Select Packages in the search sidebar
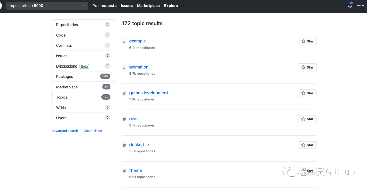The width and height of the screenshot is (367, 188). point(83,76)
